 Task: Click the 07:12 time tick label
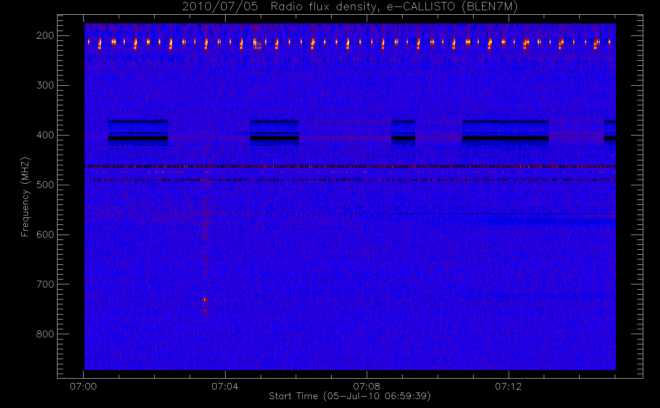point(508,386)
